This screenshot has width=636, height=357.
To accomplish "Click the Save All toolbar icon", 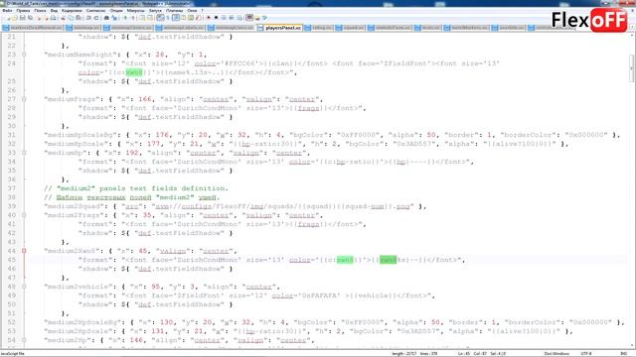I will point(30,18).
